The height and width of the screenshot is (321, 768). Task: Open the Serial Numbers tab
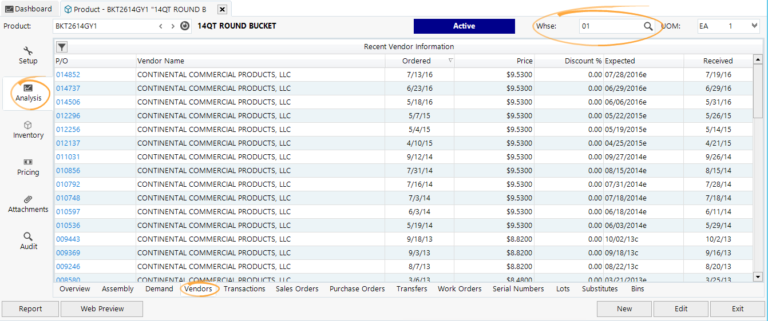(x=518, y=289)
